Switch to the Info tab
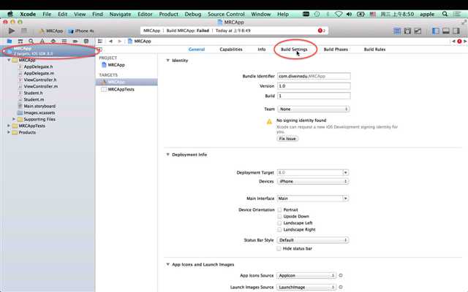The image size is (468, 292). (262, 50)
